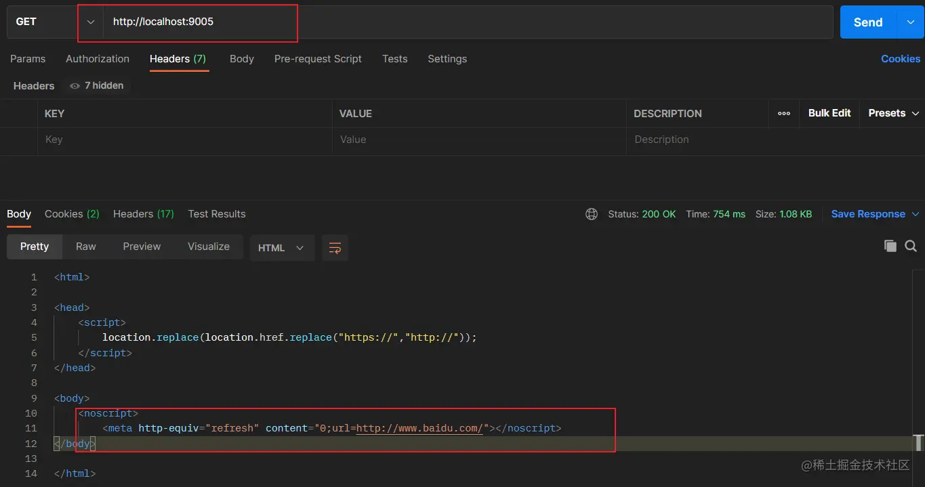Open the request Settings tab
The width and height of the screenshot is (925, 487).
point(447,59)
